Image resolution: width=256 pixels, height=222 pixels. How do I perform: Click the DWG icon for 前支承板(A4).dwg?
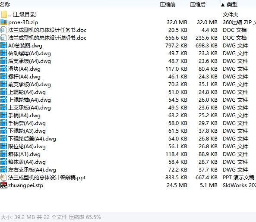pyautogui.click(x=3, y=84)
